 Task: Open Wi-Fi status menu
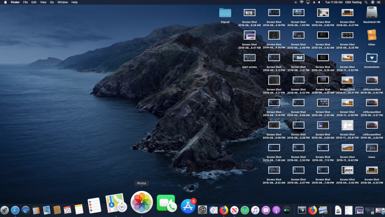click(x=301, y=2)
